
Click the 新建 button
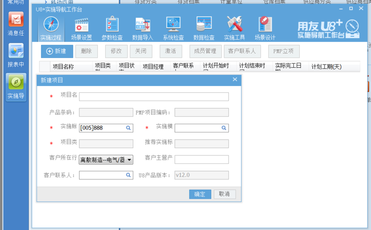(x=57, y=51)
